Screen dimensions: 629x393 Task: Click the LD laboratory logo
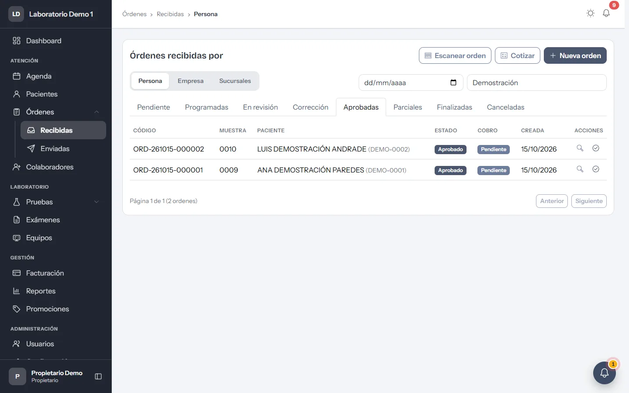coord(16,14)
